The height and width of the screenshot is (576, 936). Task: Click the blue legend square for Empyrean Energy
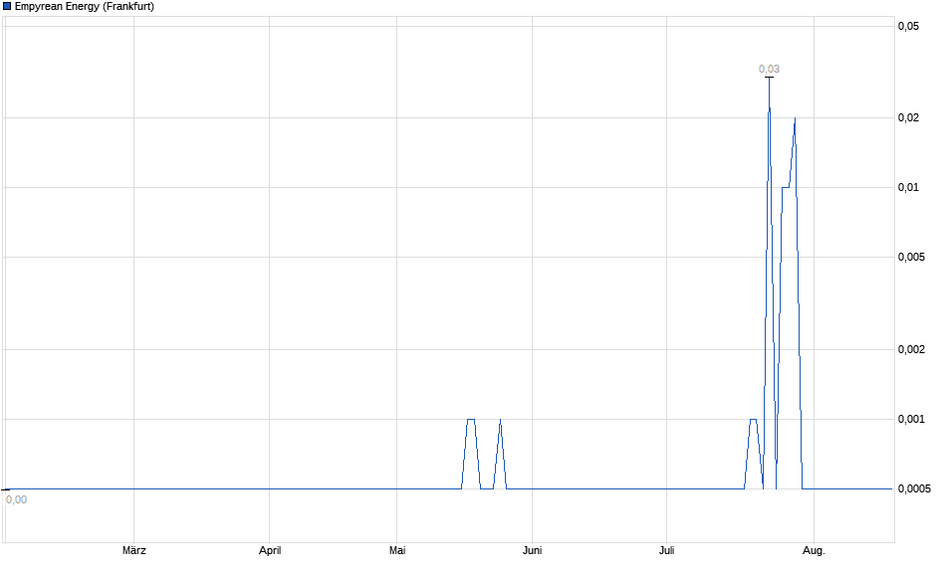[7, 7]
